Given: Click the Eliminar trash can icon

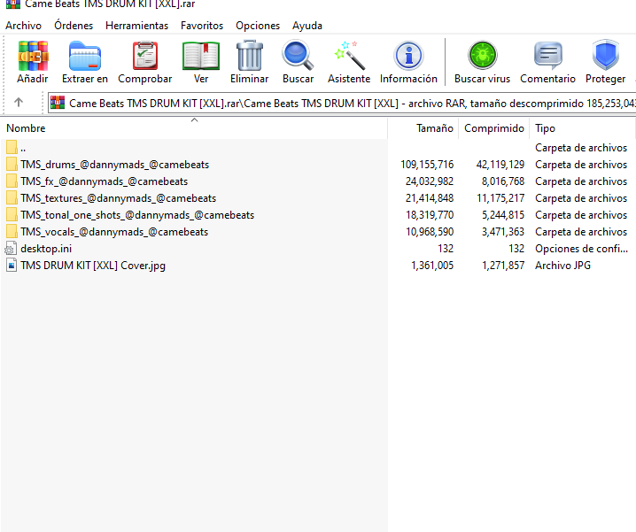Looking at the screenshot, I should tap(250, 56).
